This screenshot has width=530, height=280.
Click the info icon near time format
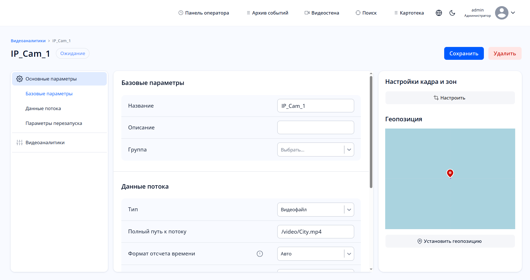(x=260, y=254)
